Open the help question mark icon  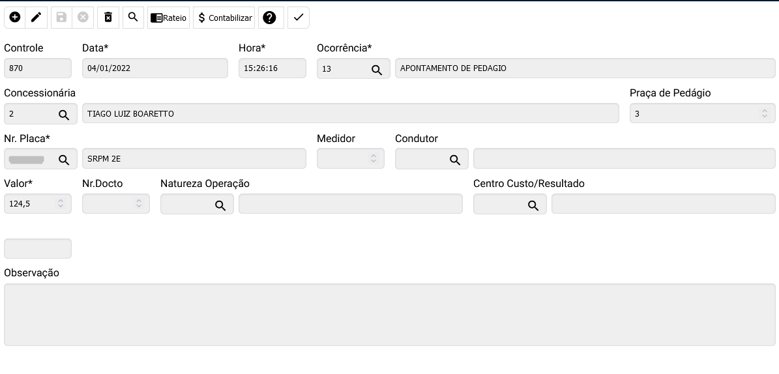pos(269,18)
